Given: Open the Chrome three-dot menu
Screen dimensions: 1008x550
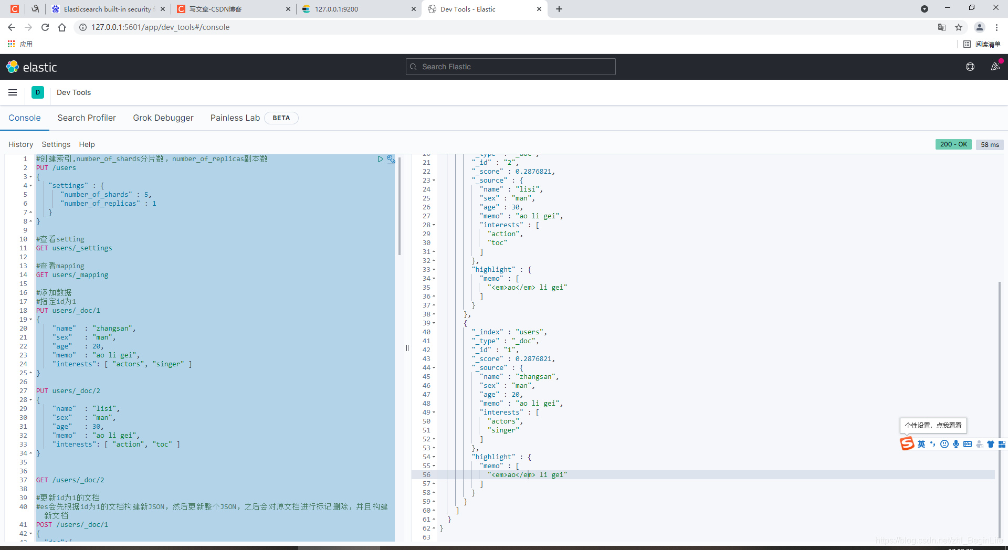Looking at the screenshot, I should [x=996, y=27].
